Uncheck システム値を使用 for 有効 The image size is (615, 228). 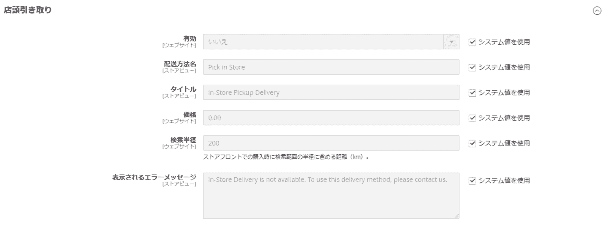tap(472, 42)
